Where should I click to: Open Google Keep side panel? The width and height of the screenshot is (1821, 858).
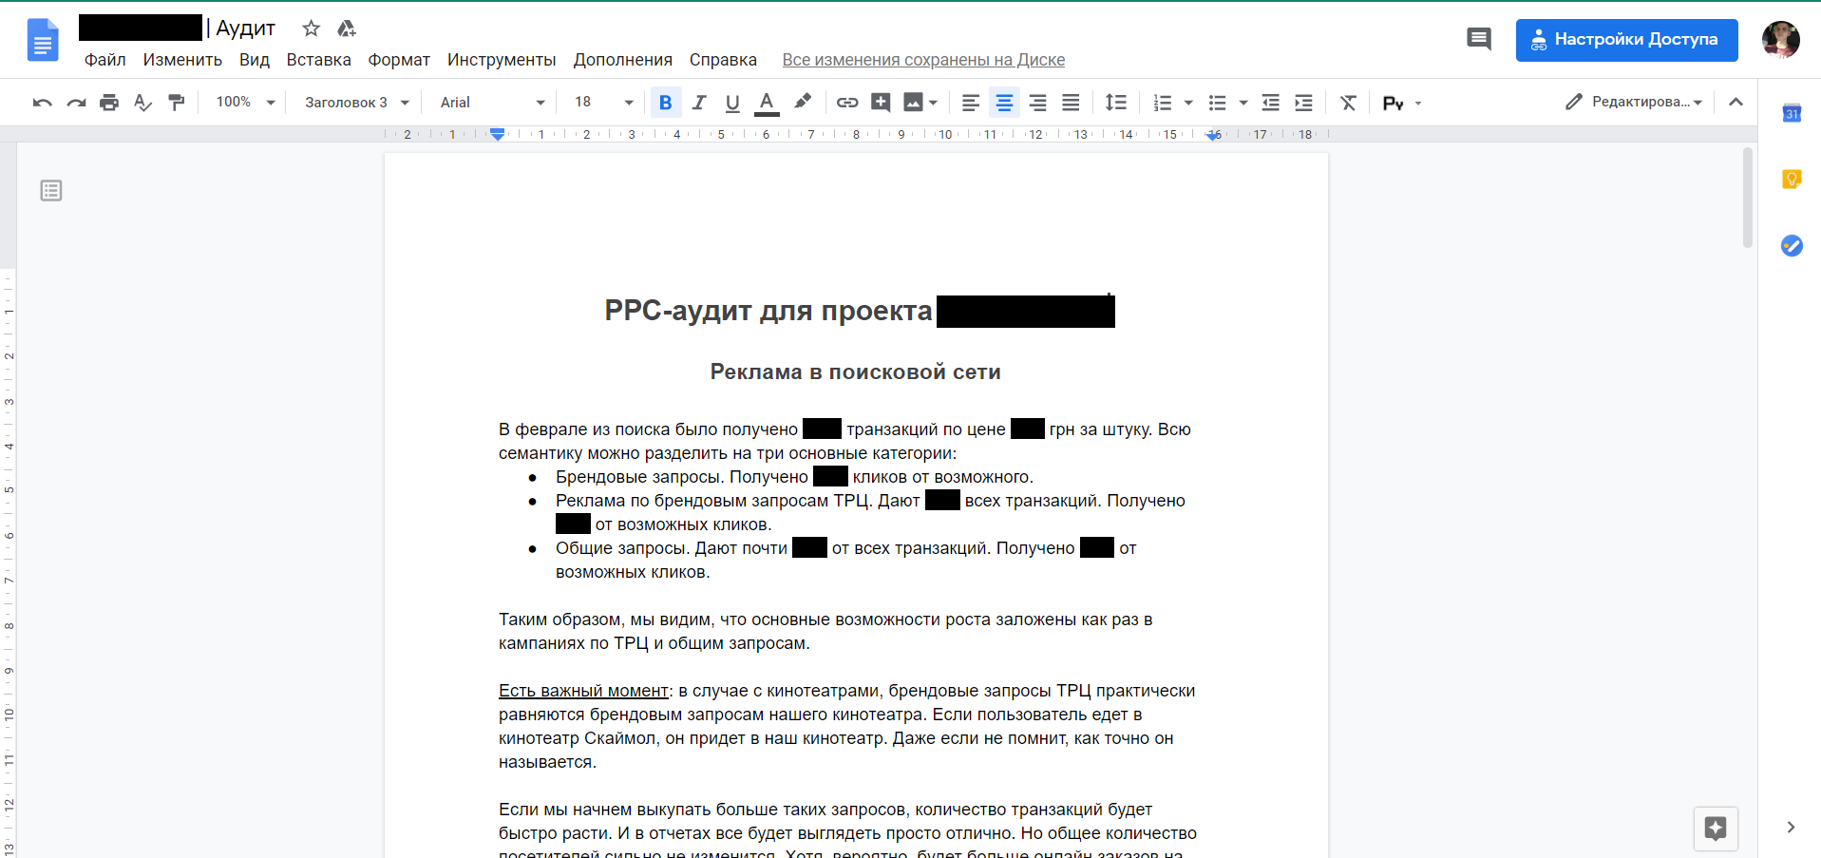[1792, 179]
